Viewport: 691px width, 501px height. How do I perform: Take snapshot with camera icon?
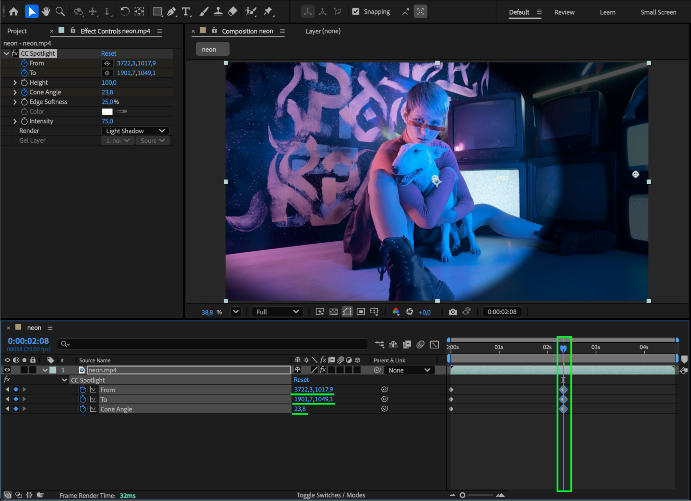(452, 312)
